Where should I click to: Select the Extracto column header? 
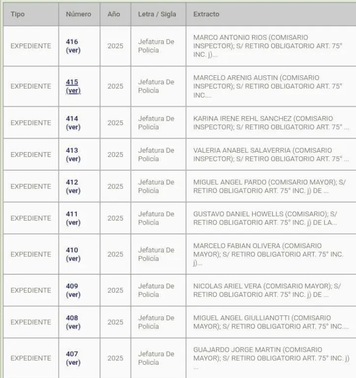click(x=206, y=14)
